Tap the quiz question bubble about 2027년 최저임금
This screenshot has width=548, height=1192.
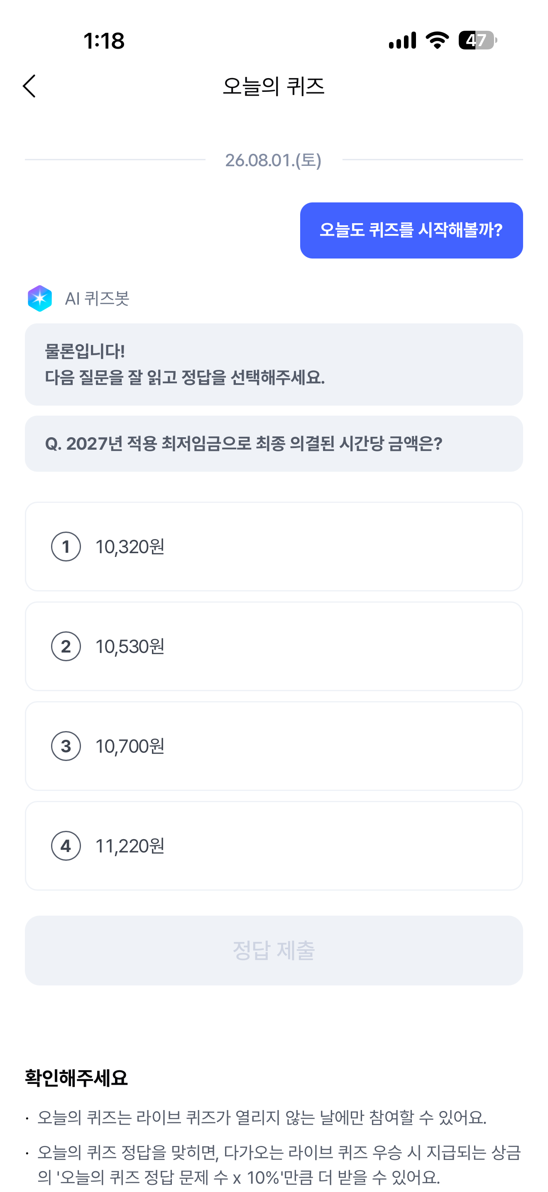[274, 444]
